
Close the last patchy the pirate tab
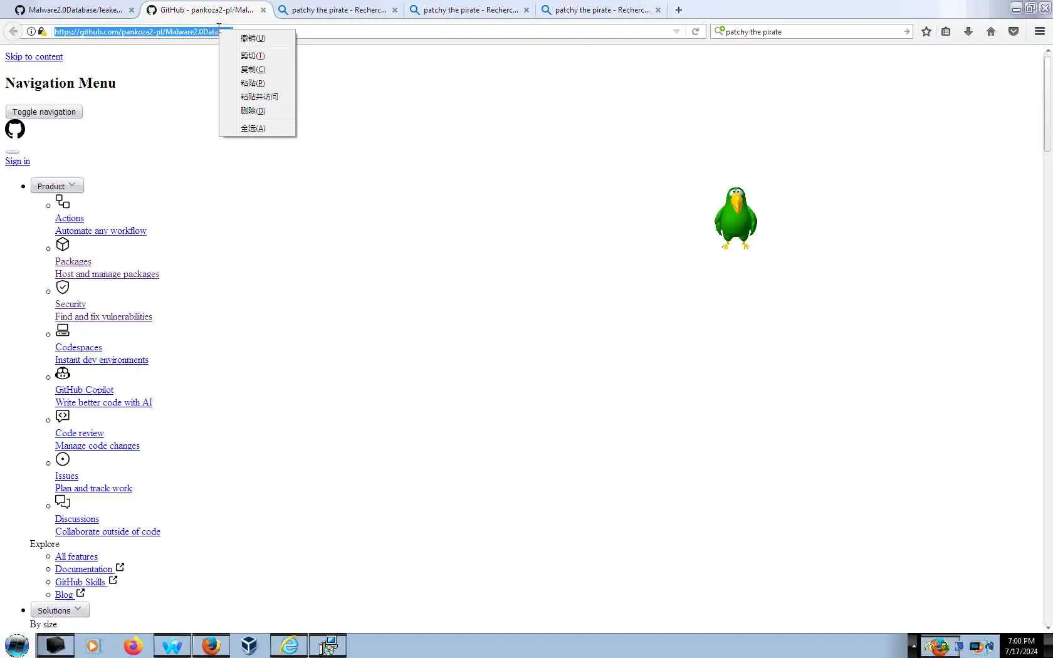coord(658,10)
